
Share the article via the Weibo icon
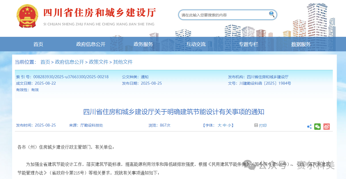327,126
